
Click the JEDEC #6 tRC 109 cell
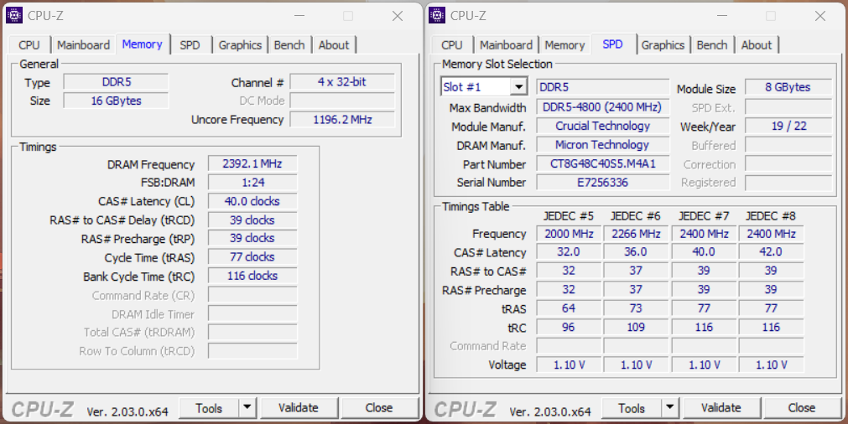point(636,328)
